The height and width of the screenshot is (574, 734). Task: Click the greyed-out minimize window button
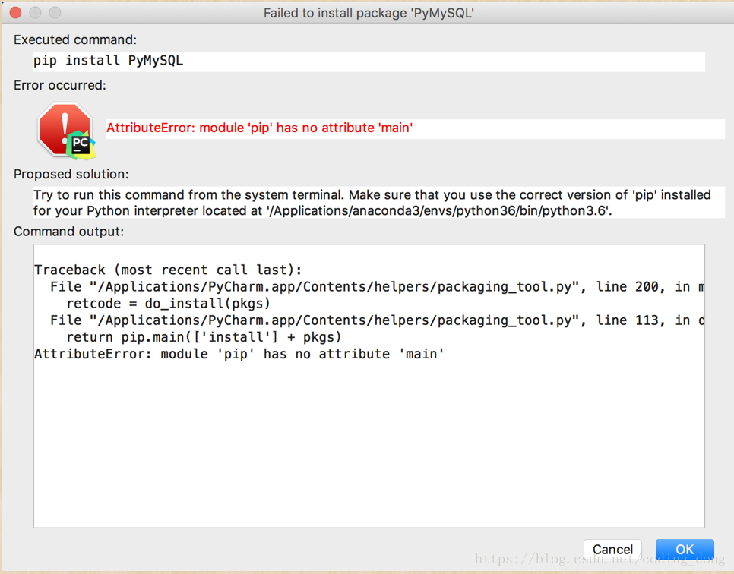[35, 13]
